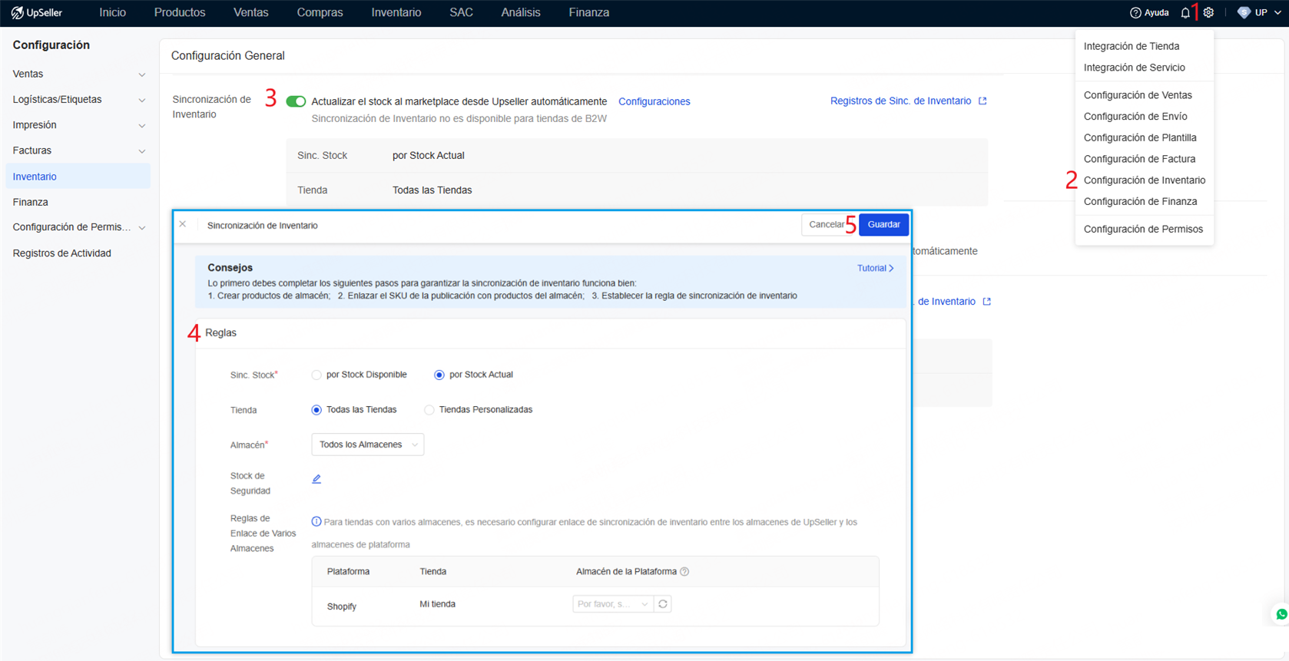Click the Shopify platform cell
Image resolution: width=1289 pixels, height=661 pixels.
tap(342, 606)
